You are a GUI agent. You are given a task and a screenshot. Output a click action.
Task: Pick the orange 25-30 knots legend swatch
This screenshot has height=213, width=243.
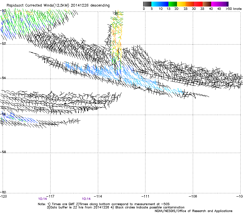pyautogui.click(x=190, y=4)
